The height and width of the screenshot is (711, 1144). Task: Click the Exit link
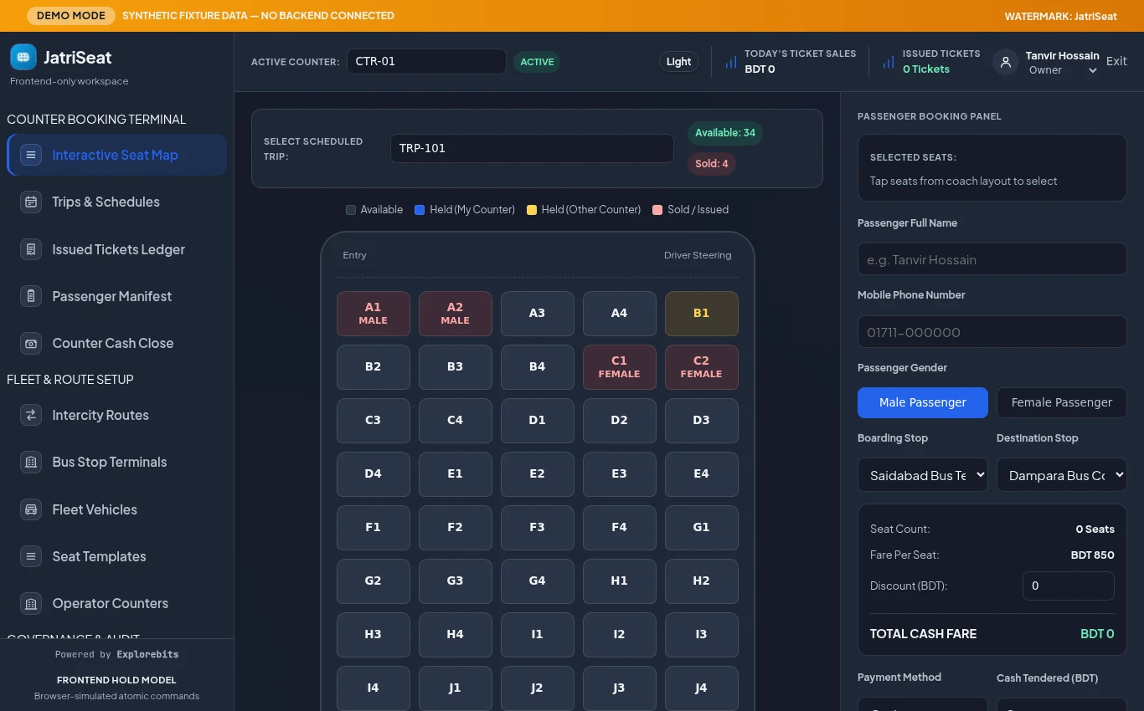pyautogui.click(x=1116, y=61)
